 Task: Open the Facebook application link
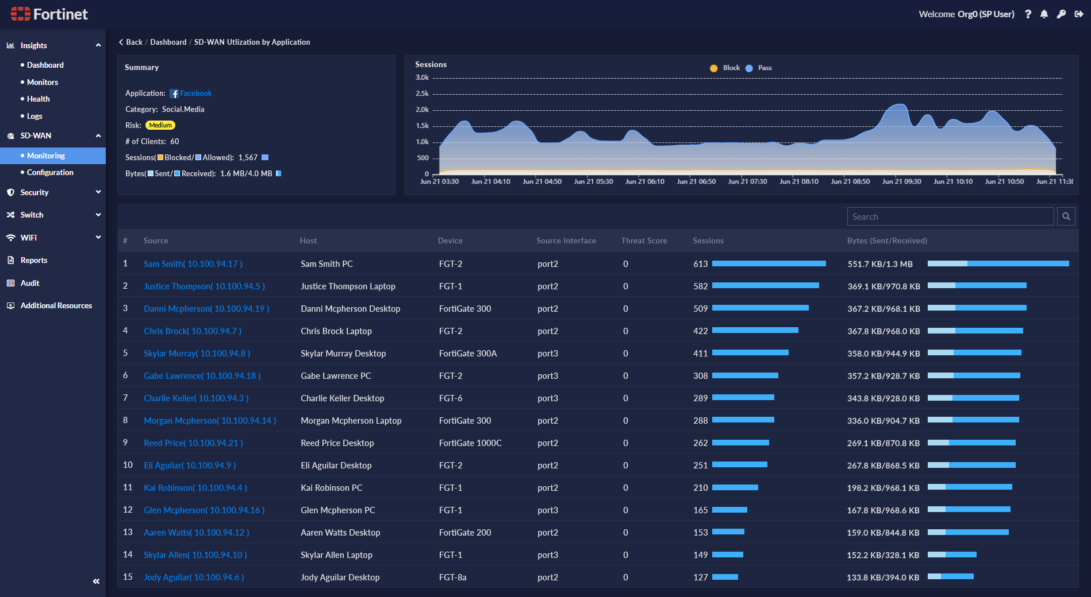196,93
